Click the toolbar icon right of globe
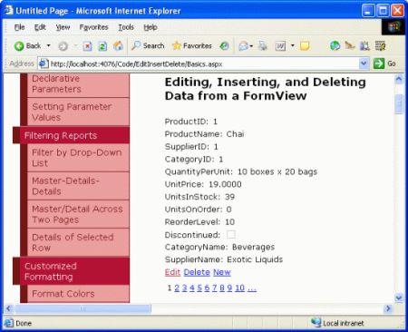 350,46
